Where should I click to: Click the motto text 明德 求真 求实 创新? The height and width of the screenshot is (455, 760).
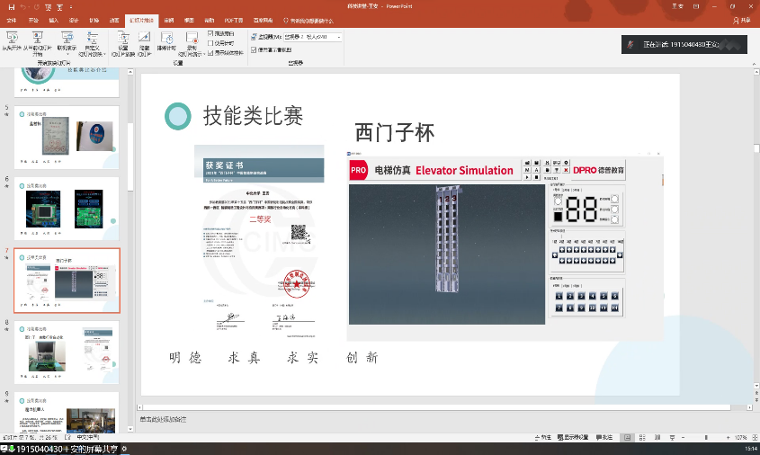click(x=273, y=358)
